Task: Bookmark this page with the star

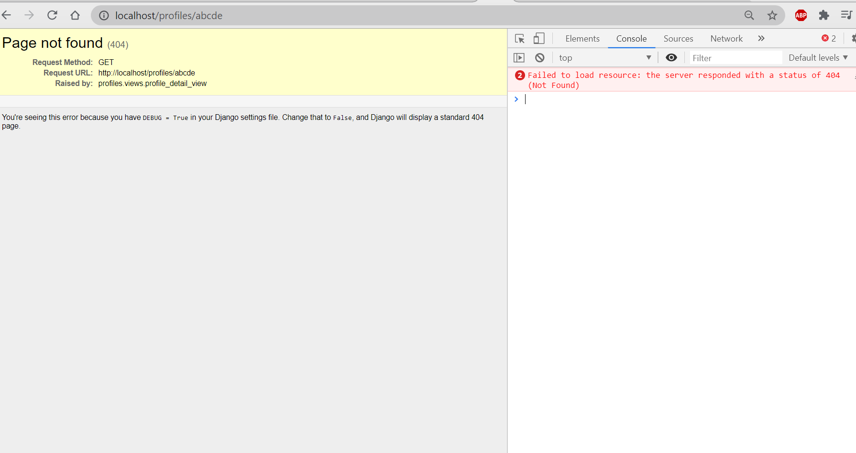Action: tap(772, 16)
